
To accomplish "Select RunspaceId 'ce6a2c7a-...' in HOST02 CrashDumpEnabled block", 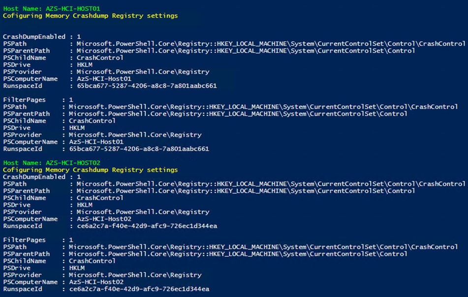I will (x=147, y=226).
